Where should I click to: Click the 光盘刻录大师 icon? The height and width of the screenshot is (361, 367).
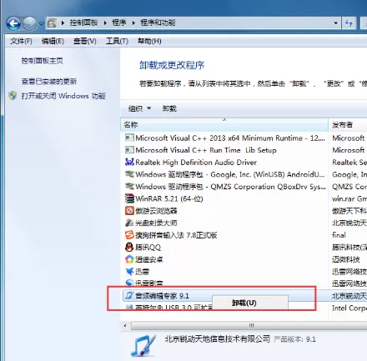129,223
